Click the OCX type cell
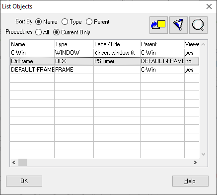This screenshot has width=217, height=195. [x=74, y=61]
